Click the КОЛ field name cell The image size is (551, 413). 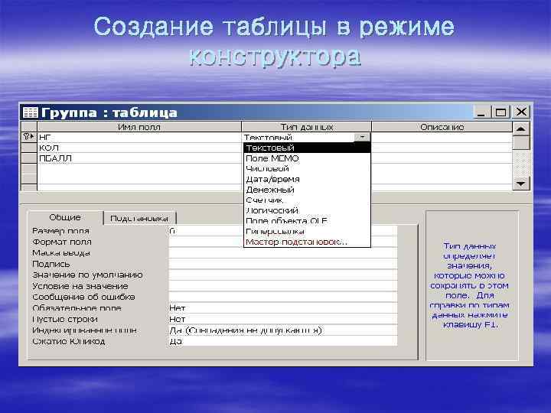coord(139,148)
